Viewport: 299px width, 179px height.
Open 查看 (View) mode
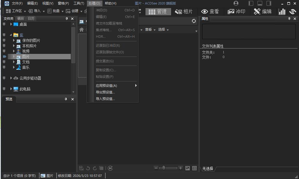210,11
